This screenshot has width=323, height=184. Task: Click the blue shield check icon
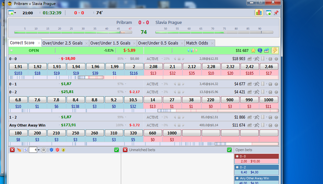pos(51,150)
